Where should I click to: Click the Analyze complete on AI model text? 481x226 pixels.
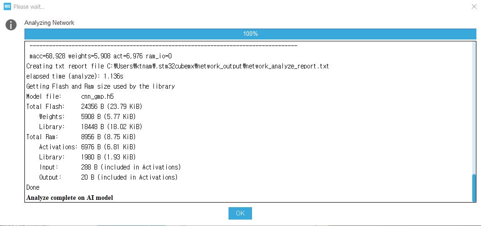coord(70,198)
